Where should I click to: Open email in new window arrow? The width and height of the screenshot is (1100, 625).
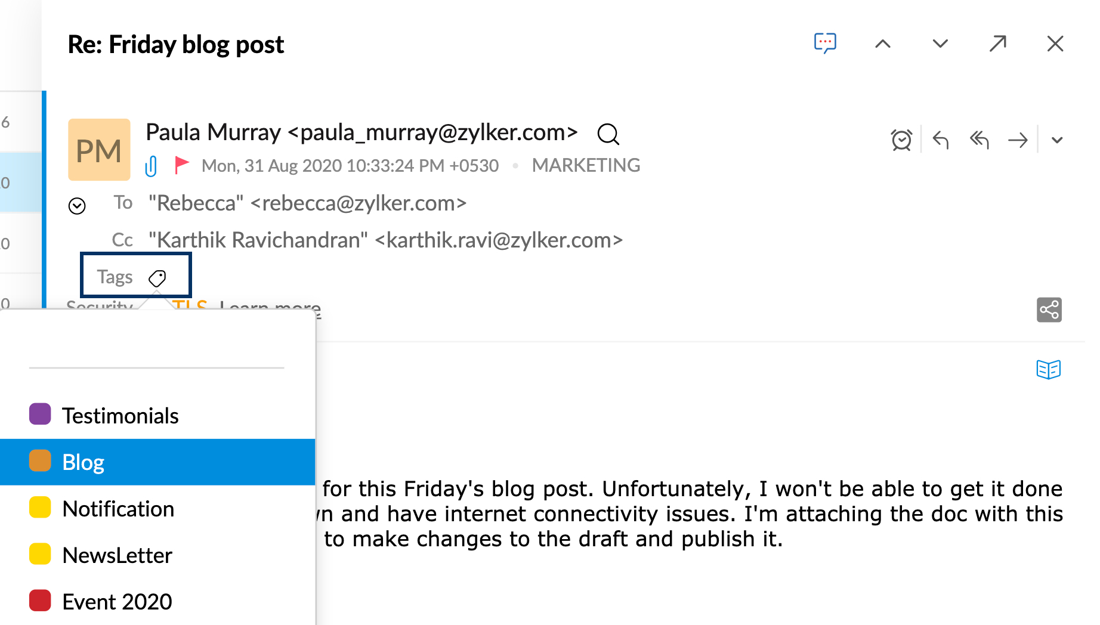coord(997,44)
